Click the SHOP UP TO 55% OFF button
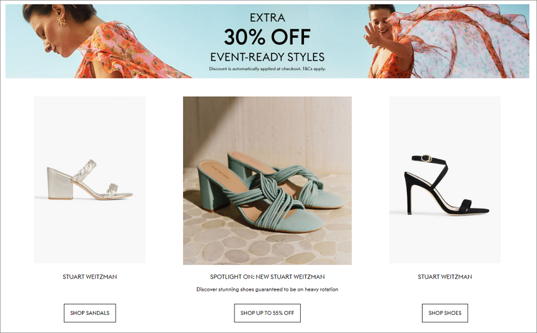The height and width of the screenshot is (333, 537). tap(267, 313)
